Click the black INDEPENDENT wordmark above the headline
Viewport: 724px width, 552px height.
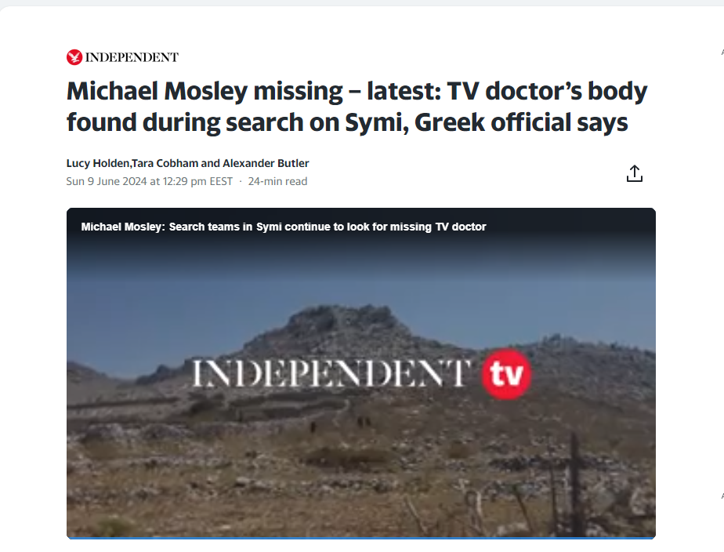132,57
